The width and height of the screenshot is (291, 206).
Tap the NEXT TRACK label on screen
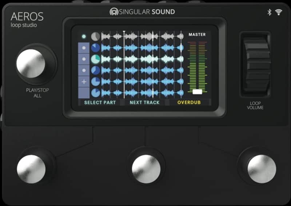[x=144, y=102]
